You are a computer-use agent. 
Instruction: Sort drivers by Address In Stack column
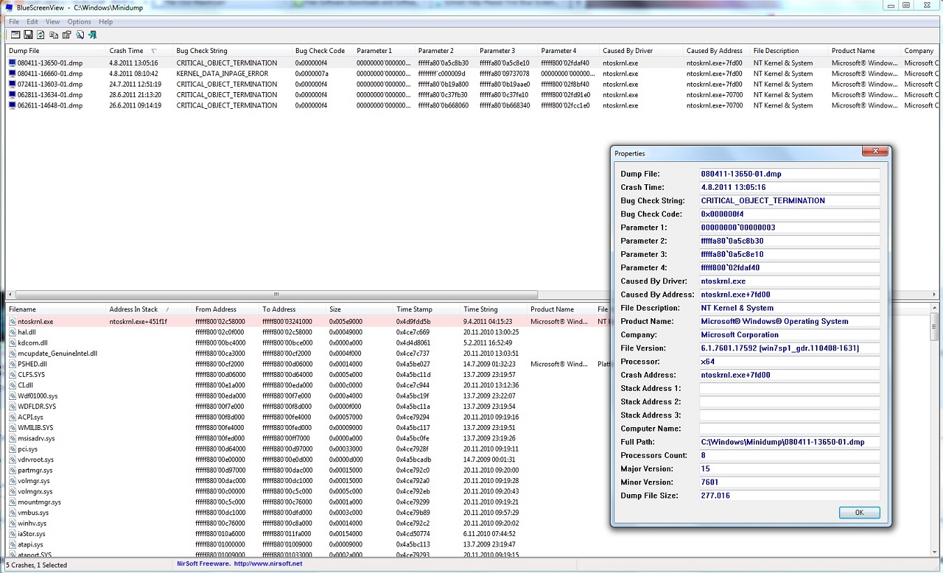[133, 309]
